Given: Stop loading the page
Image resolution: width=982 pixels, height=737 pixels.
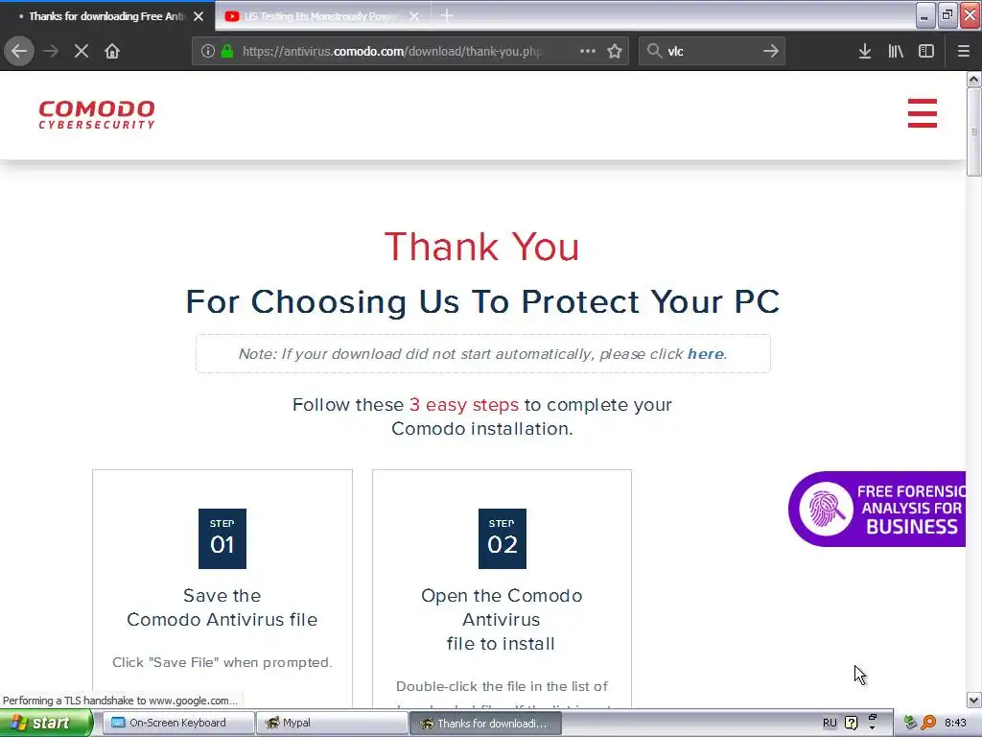Looking at the screenshot, I should pyautogui.click(x=82, y=51).
